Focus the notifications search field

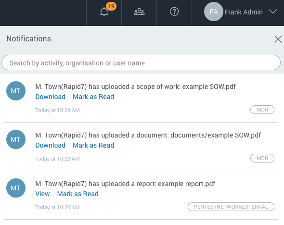point(141,62)
